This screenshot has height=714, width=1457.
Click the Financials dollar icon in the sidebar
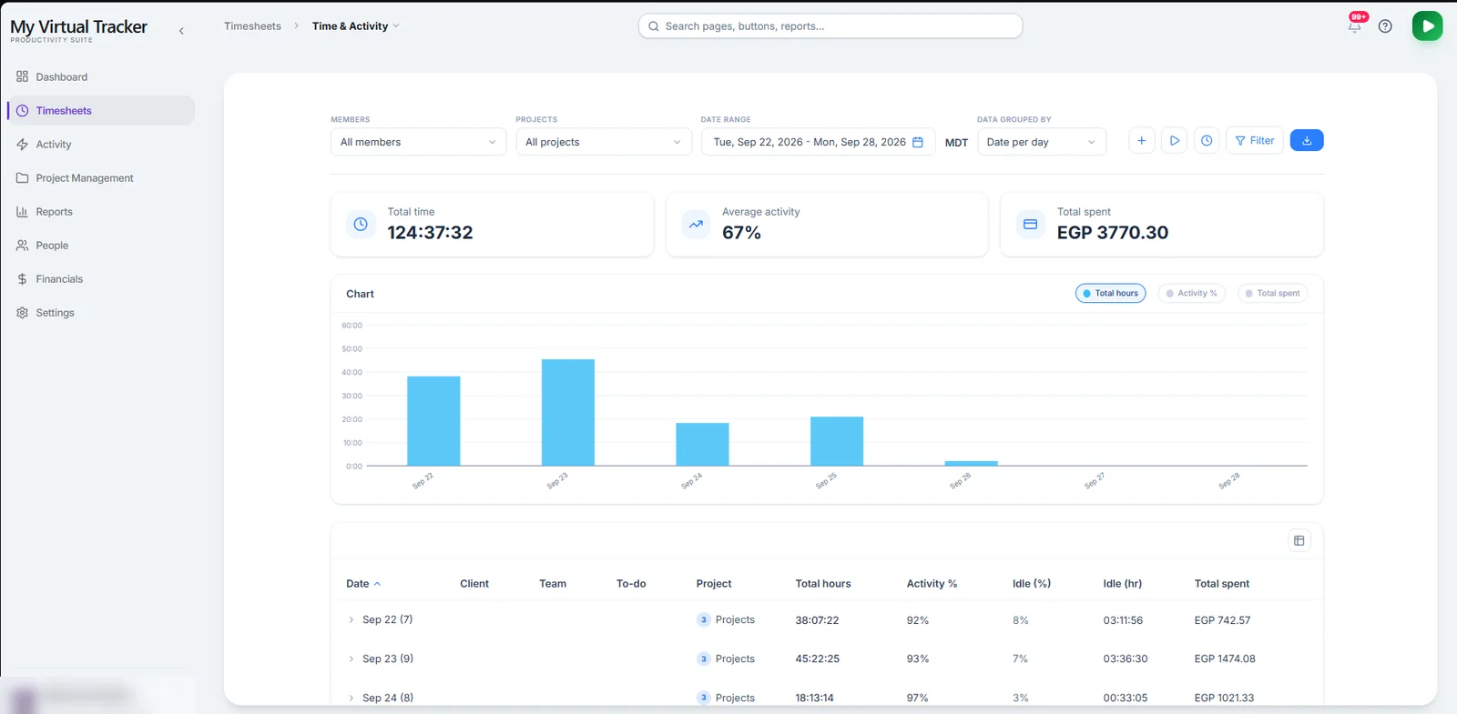pyautogui.click(x=22, y=279)
